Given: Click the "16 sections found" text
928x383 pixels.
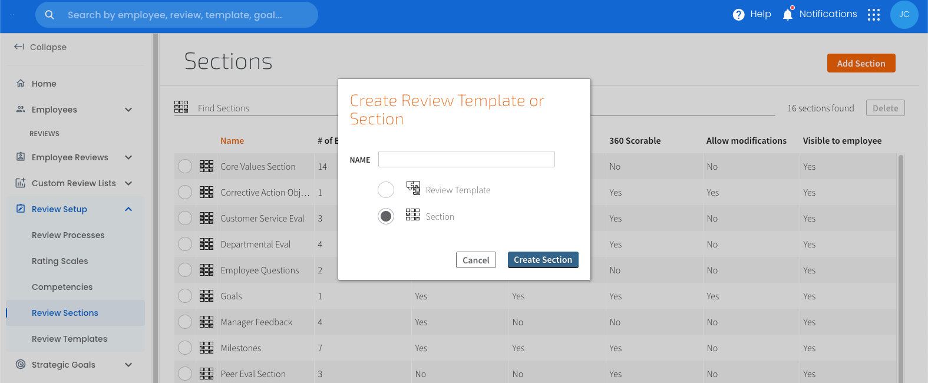Looking at the screenshot, I should click(821, 108).
